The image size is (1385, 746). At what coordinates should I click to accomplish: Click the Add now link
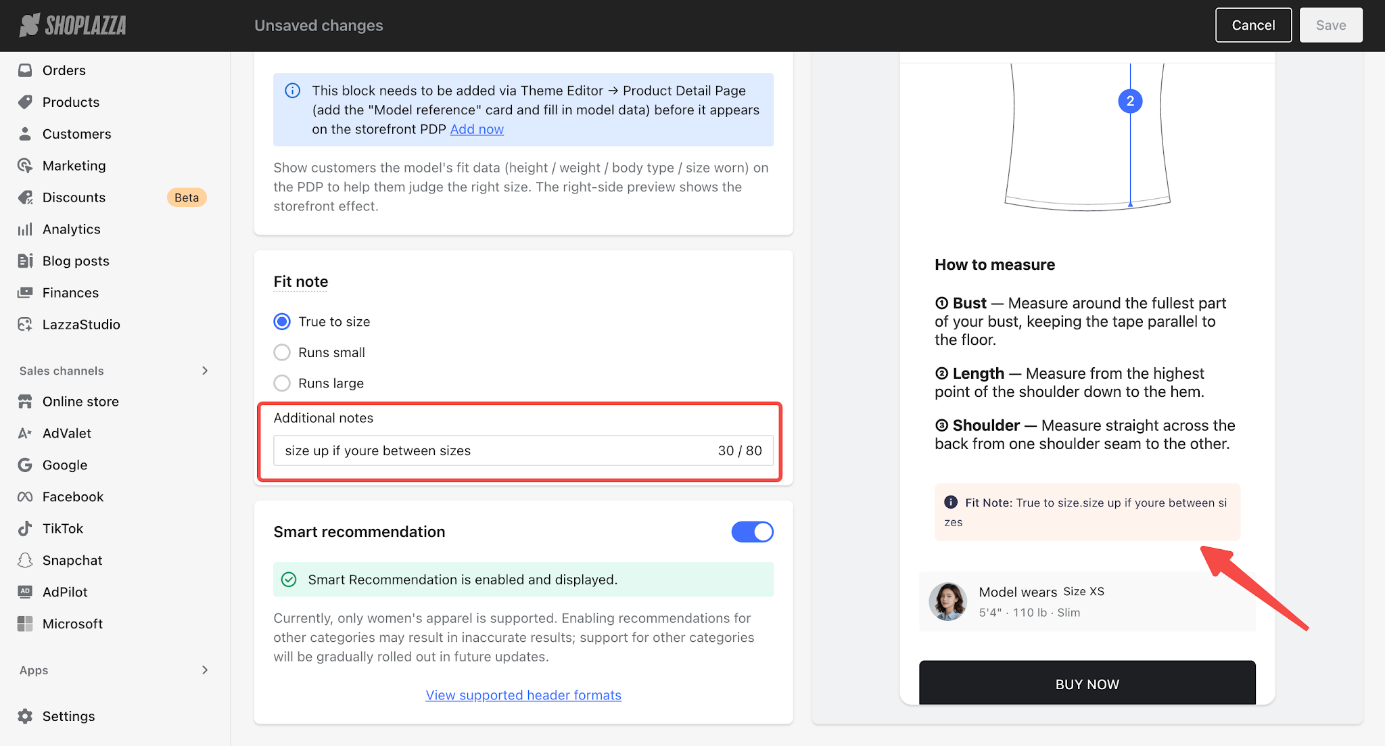tap(477, 129)
